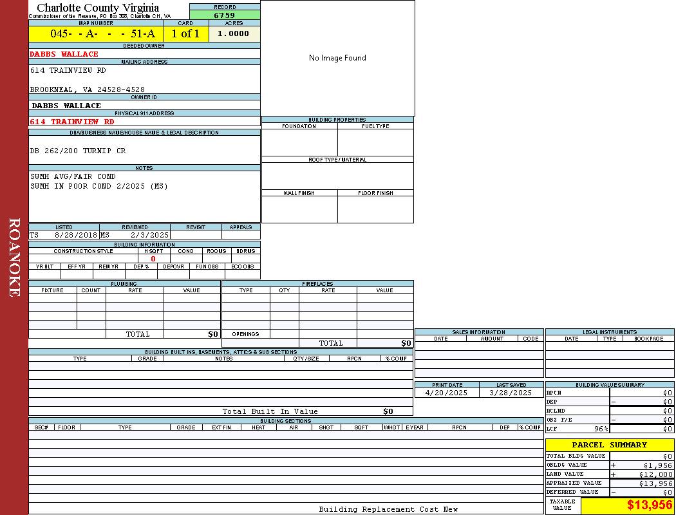676x515 pixels.
Task: Click the red taxable value amount
Action: (650, 505)
